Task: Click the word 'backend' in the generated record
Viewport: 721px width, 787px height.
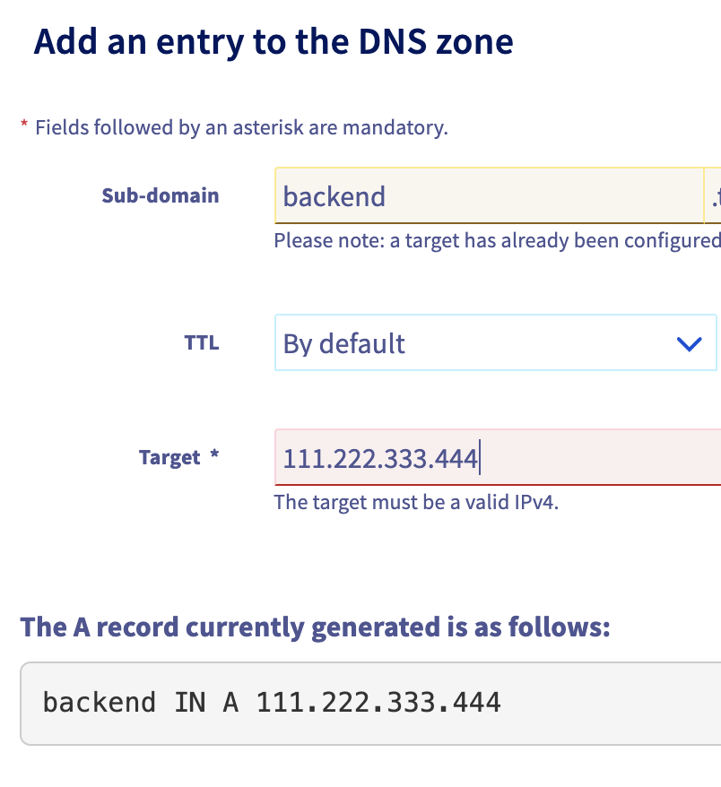Action: point(99,702)
